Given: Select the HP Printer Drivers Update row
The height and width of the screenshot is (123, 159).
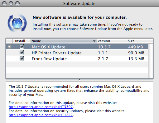Looking at the screenshot, I should pyautogui.click(x=77, y=53).
